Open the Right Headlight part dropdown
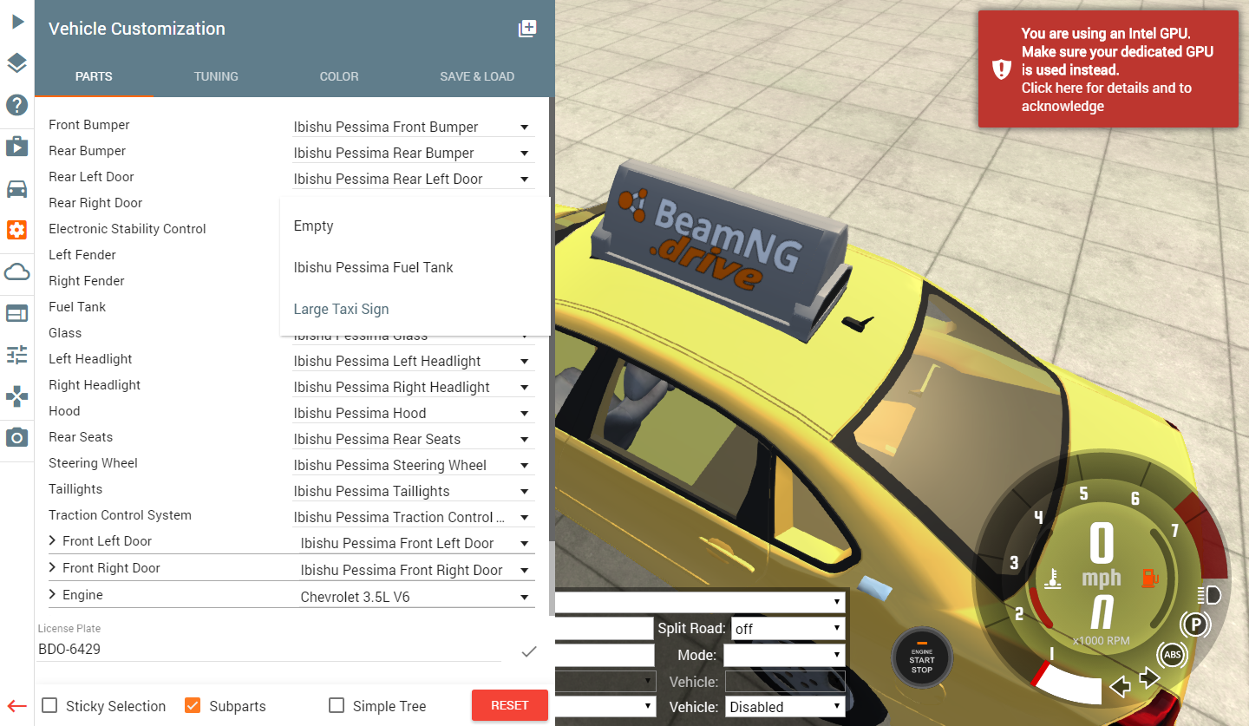 413,387
